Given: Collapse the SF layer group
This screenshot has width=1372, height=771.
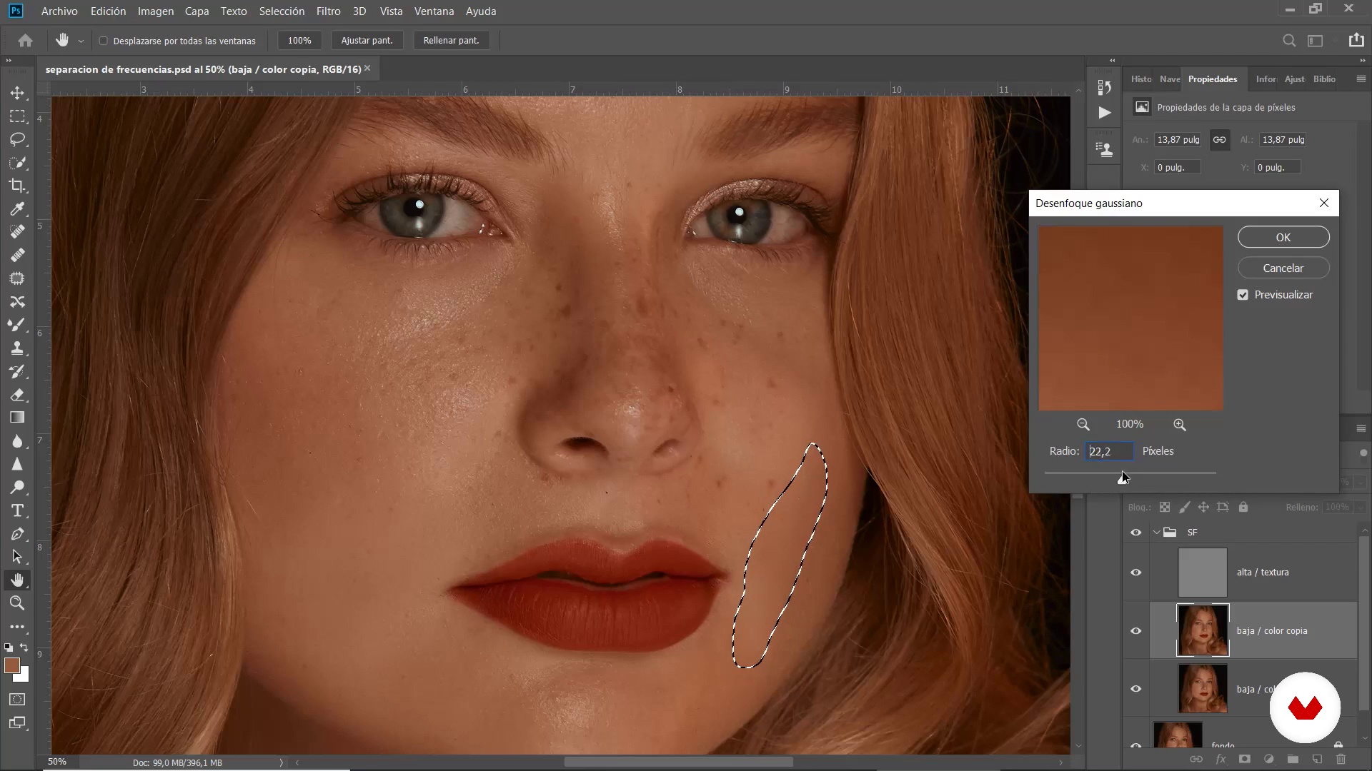Looking at the screenshot, I should tap(1156, 533).
